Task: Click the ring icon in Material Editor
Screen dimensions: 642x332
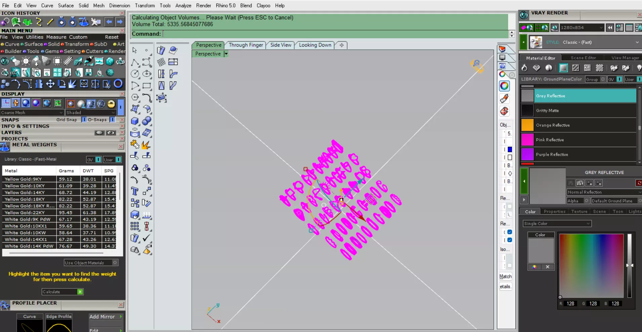Action: pyautogui.click(x=524, y=68)
